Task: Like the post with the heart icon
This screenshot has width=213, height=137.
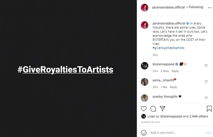Action: 144,109
